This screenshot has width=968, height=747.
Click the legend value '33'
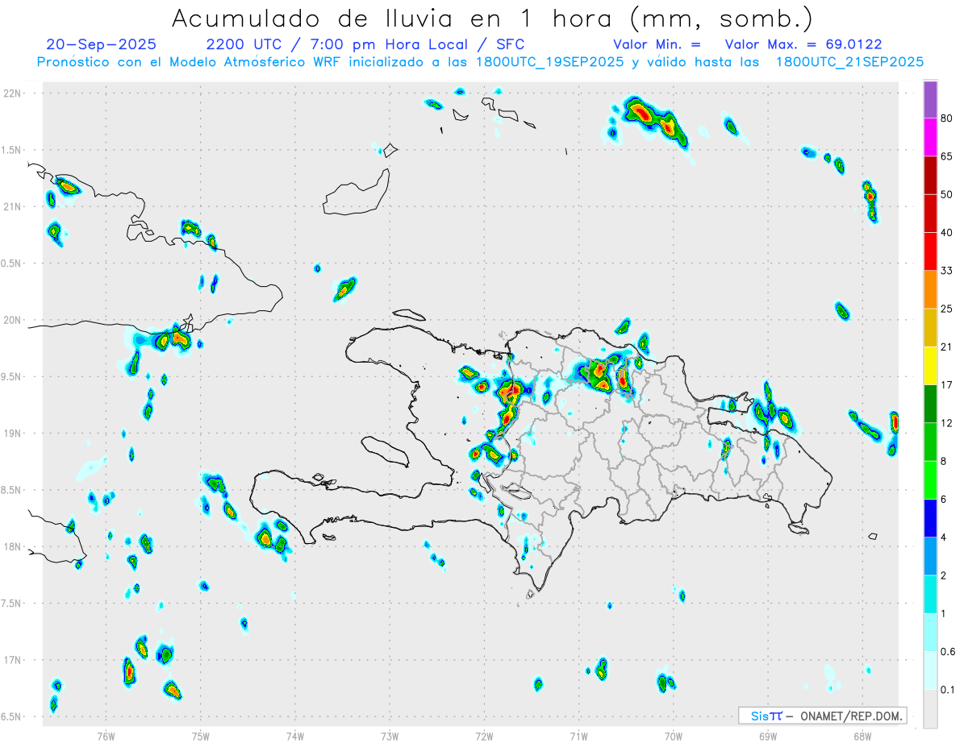coord(947,271)
